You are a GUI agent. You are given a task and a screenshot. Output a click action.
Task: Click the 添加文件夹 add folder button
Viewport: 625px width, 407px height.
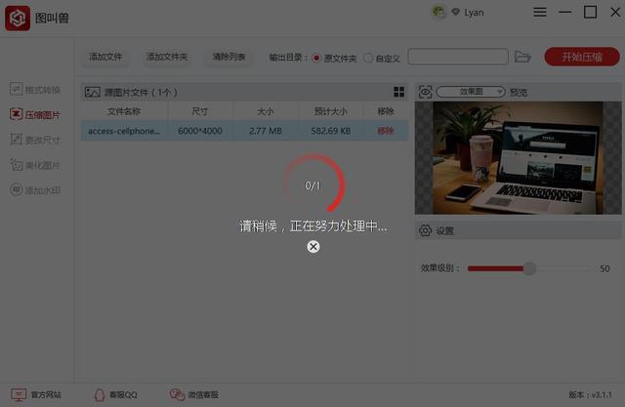(167, 57)
